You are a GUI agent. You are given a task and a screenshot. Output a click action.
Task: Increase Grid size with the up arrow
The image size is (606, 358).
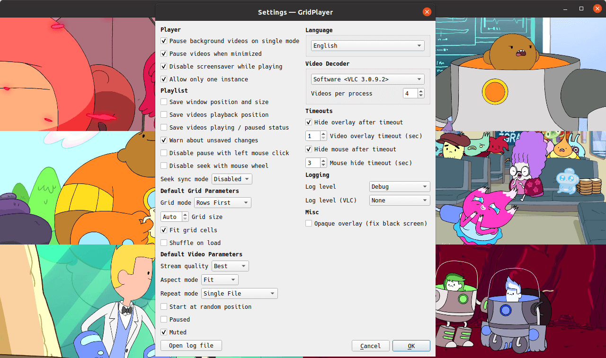tap(185, 214)
